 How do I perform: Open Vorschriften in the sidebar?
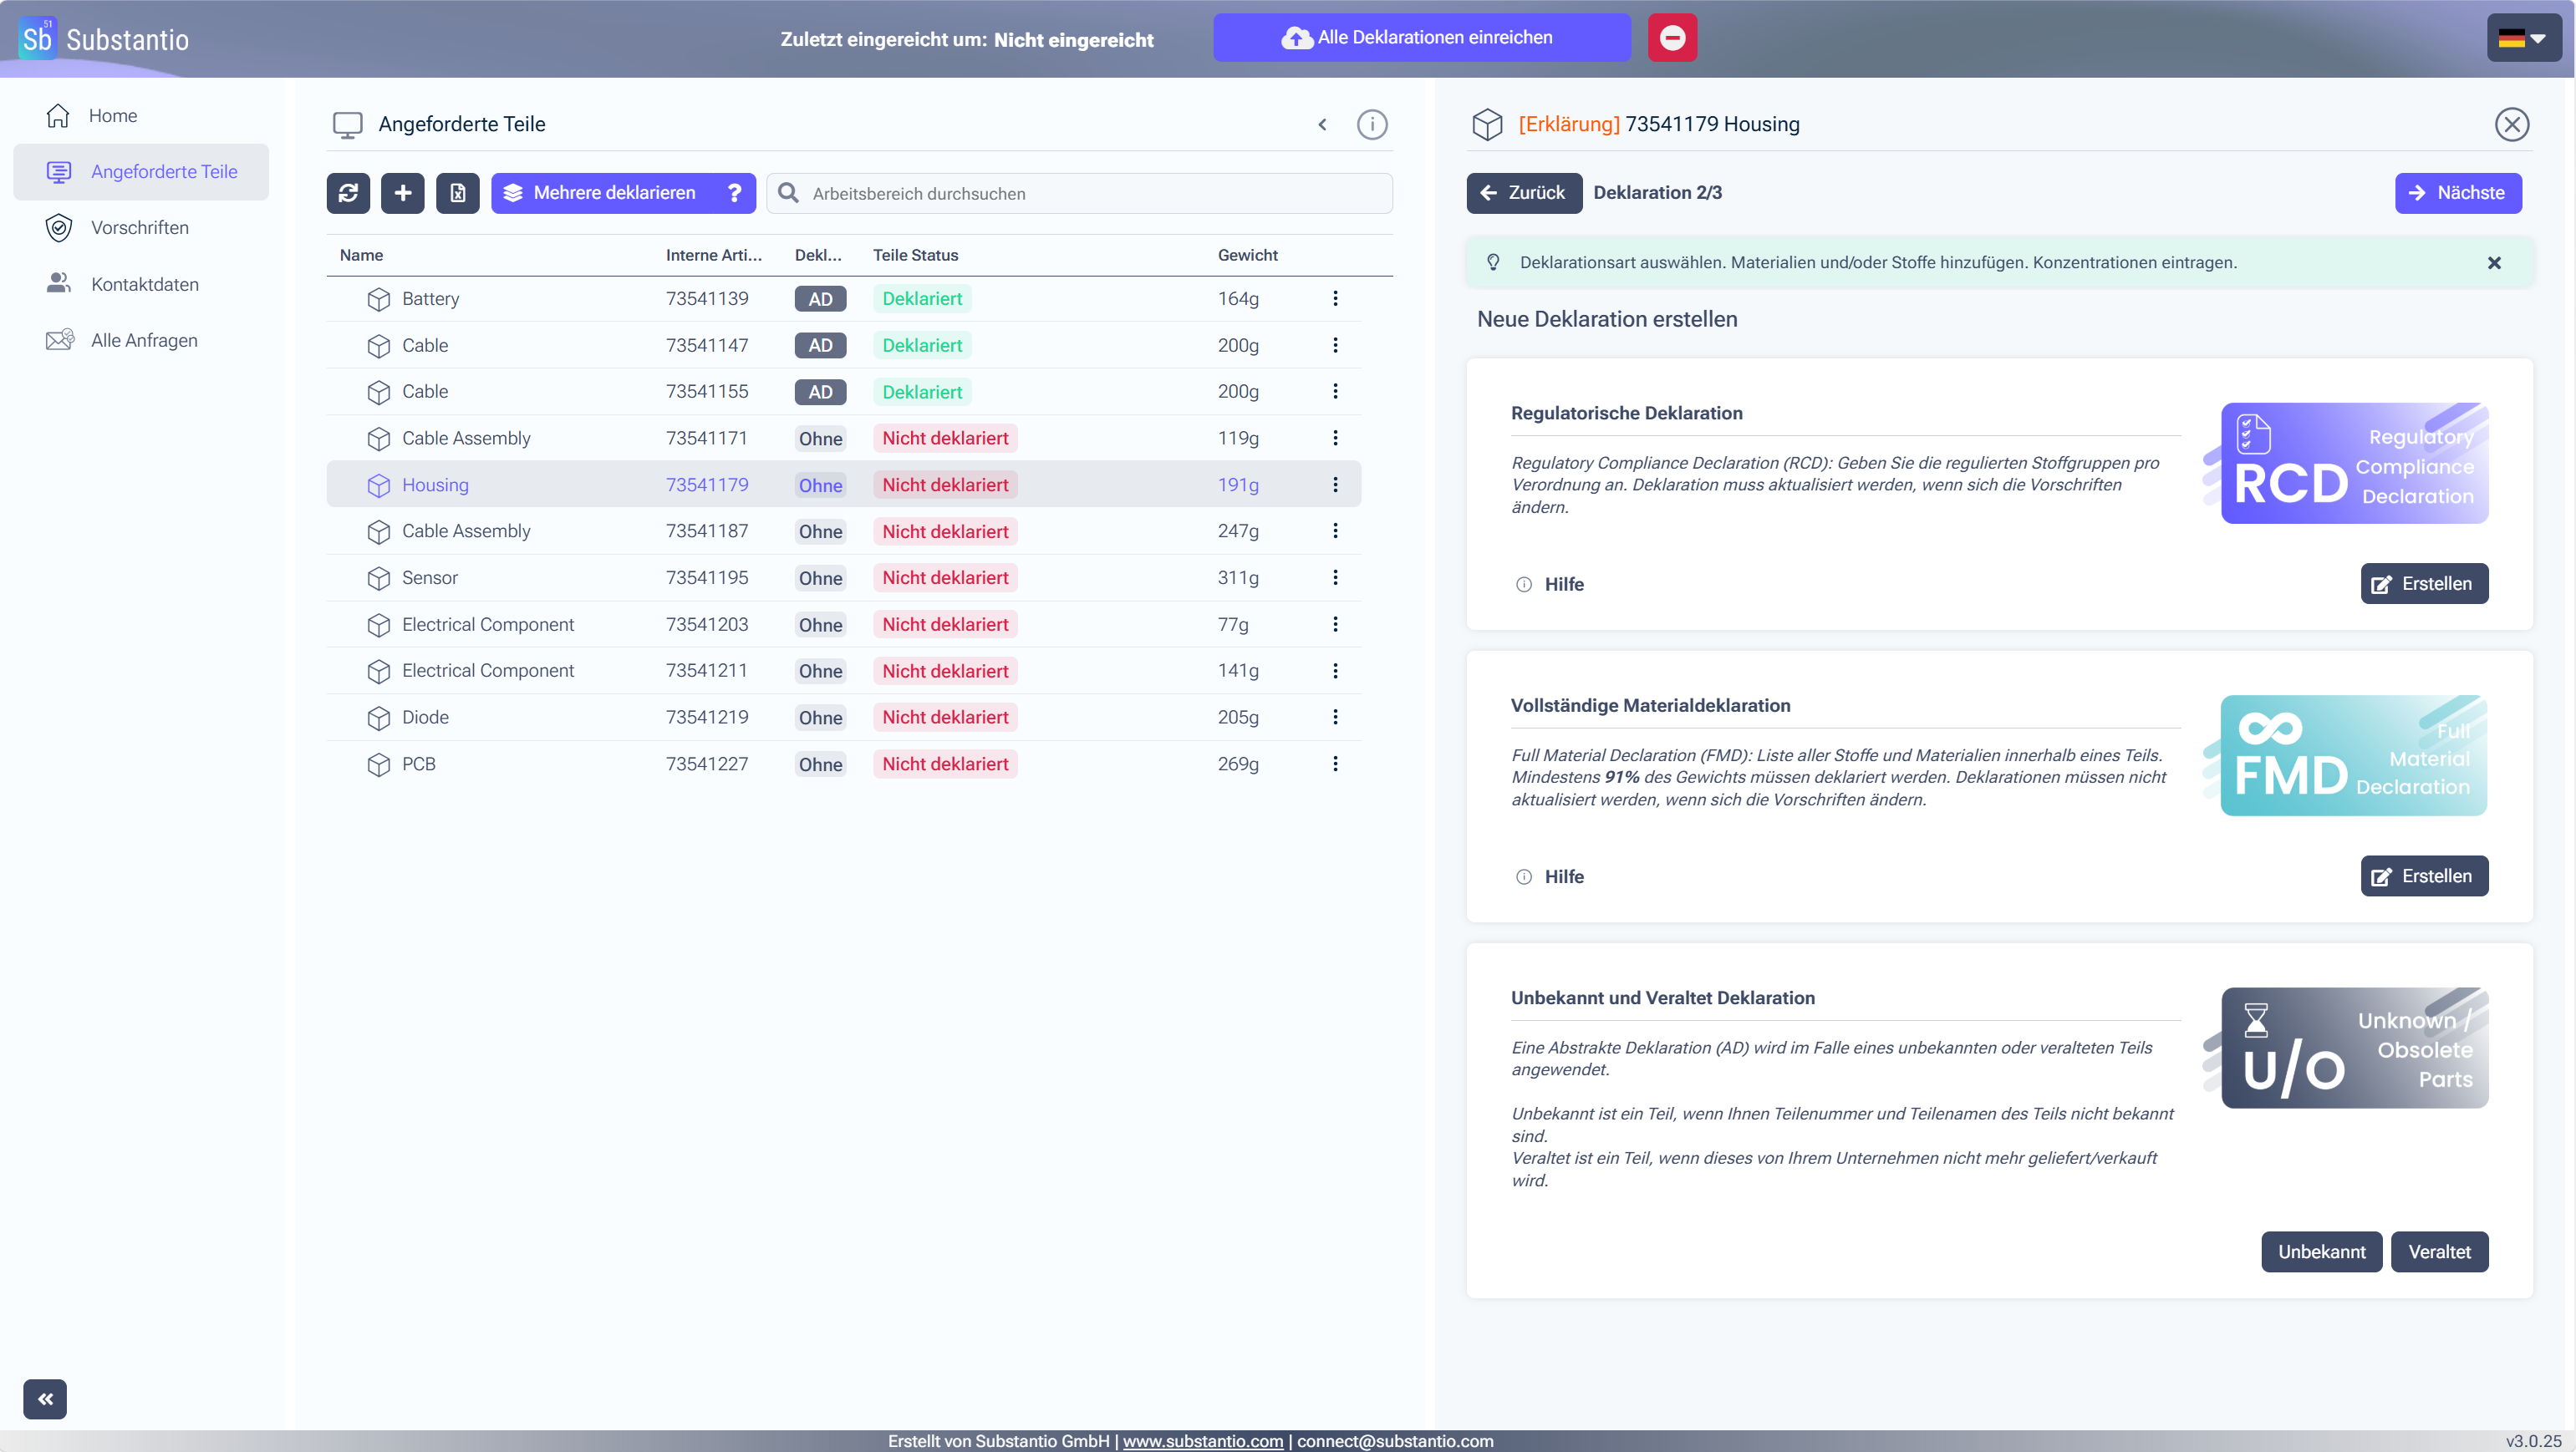coord(140,228)
